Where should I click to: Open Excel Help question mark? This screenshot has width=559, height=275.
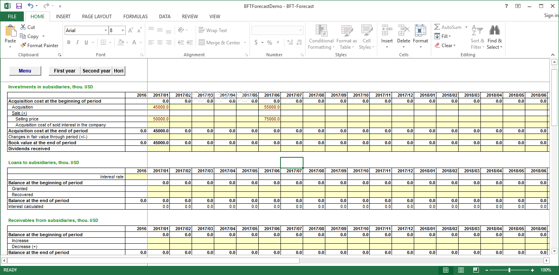[506, 6]
